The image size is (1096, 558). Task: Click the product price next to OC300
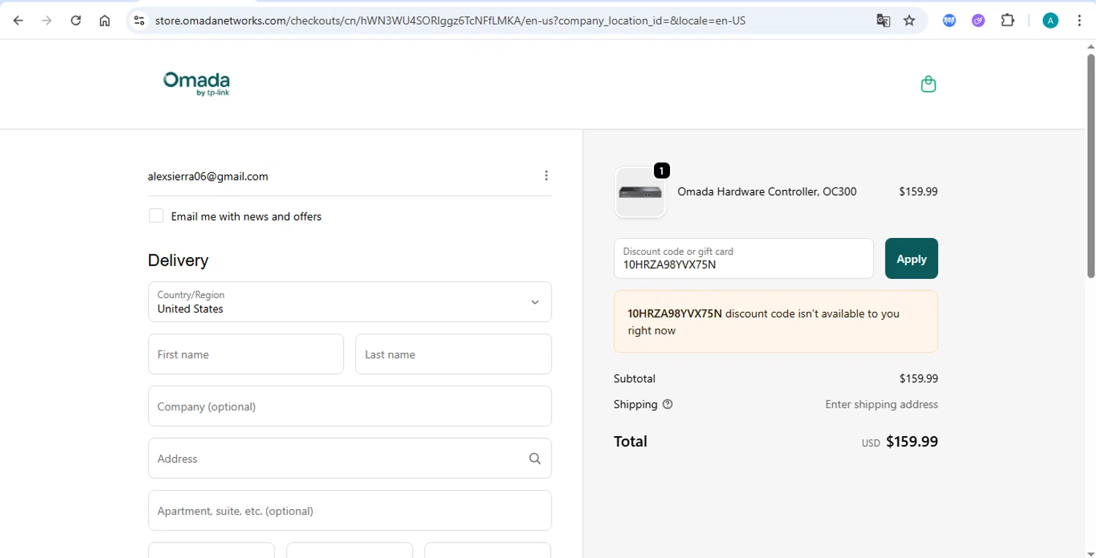tap(918, 191)
